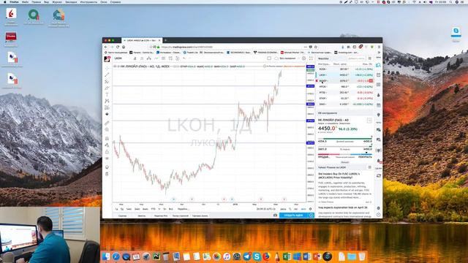
Task: Select the LKOH browser tab
Action: 141,40
